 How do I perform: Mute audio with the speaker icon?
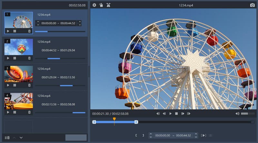(237, 114)
